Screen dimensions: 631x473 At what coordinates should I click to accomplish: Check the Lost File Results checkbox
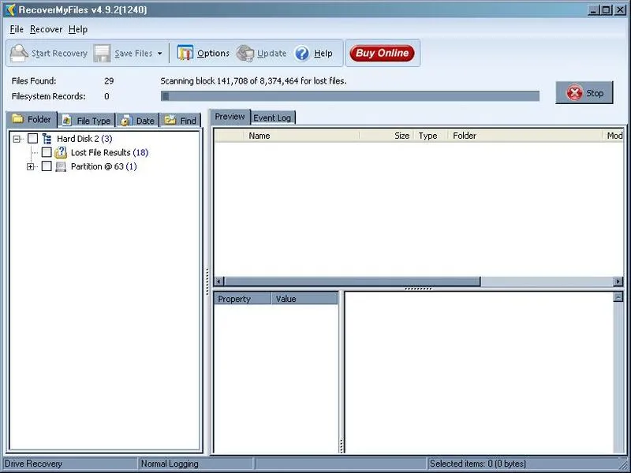[47, 152]
